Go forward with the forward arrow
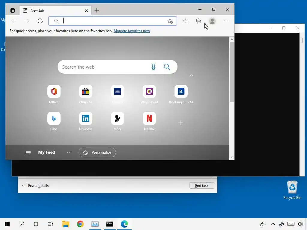Image resolution: width=307 pixels, height=230 pixels. (27, 21)
